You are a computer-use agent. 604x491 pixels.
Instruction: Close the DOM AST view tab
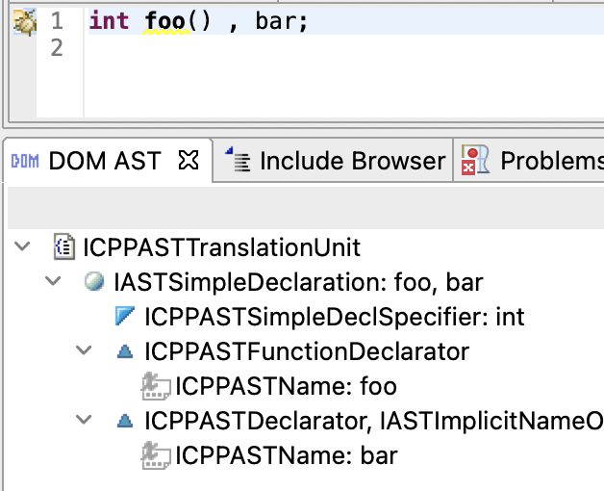(189, 161)
